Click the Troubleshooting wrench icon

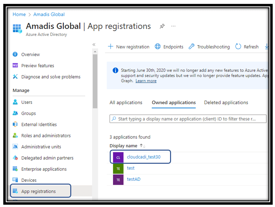[x=191, y=46]
